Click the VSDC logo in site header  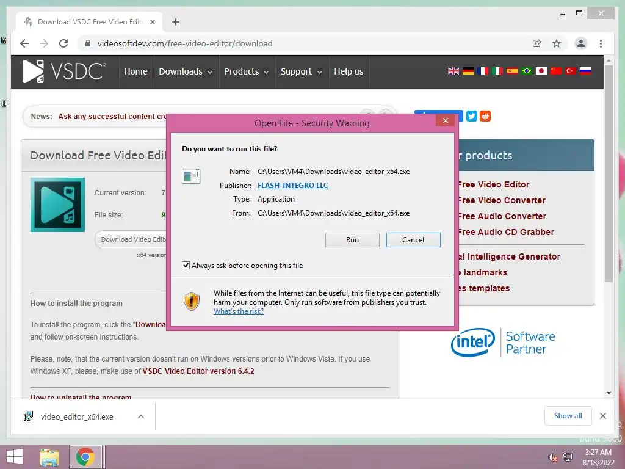coord(64,71)
